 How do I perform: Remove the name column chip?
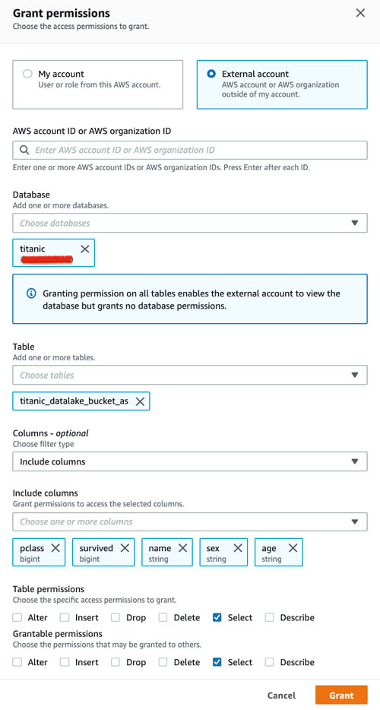click(x=182, y=548)
